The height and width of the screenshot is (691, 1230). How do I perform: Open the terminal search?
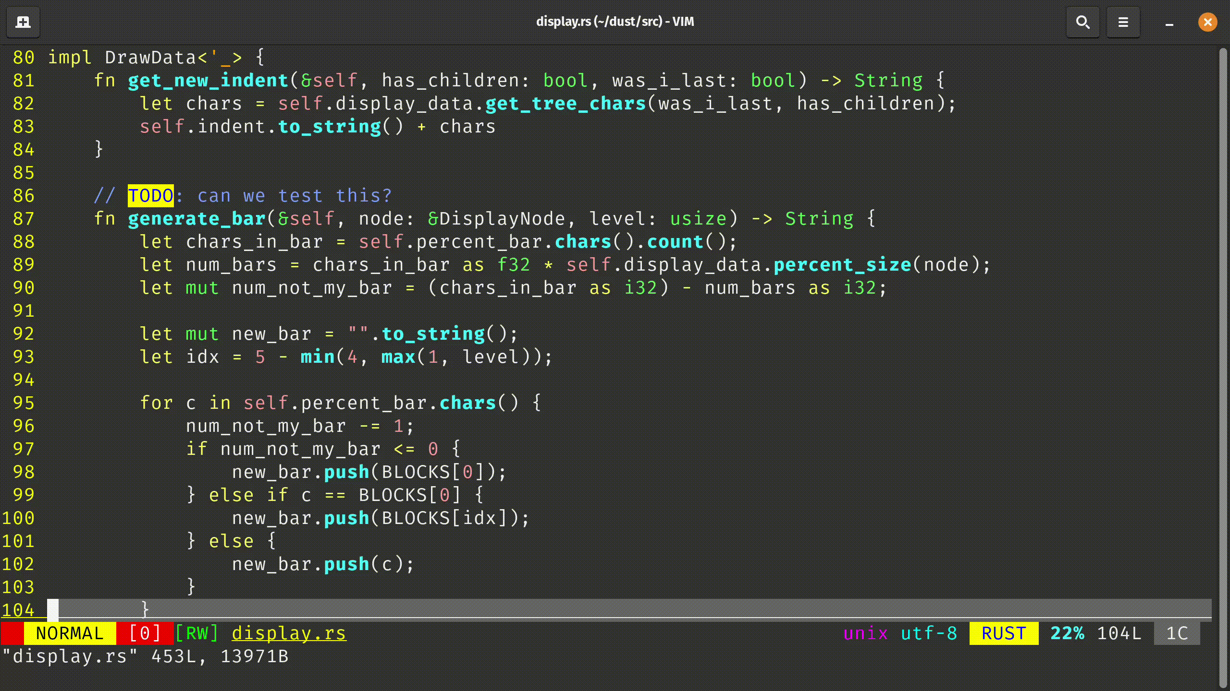tap(1083, 22)
